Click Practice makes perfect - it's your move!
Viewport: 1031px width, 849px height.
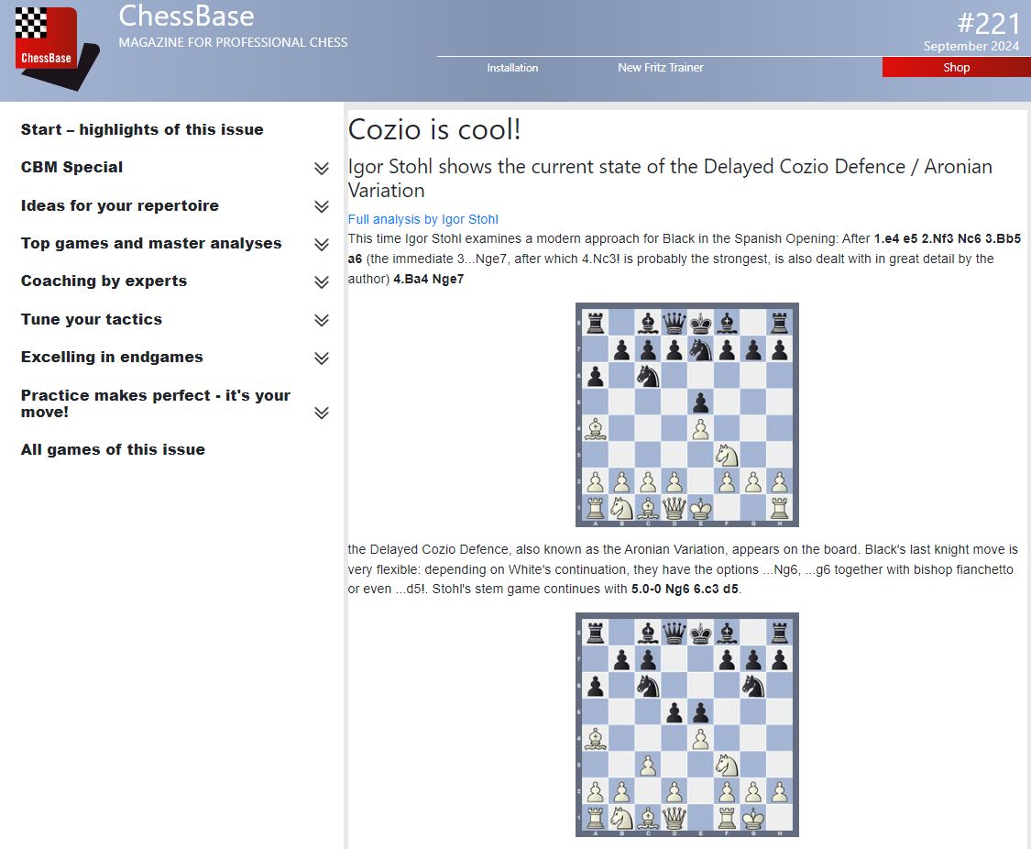coord(156,403)
